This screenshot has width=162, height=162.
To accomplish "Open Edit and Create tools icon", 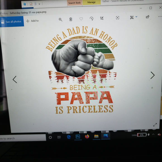I will [132, 17].
